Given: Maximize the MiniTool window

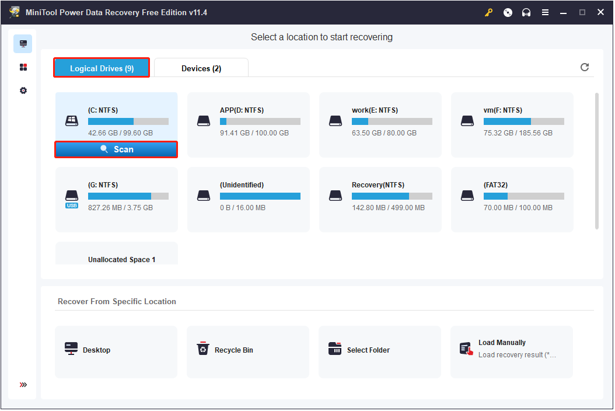Looking at the screenshot, I should pyautogui.click(x=582, y=13).
